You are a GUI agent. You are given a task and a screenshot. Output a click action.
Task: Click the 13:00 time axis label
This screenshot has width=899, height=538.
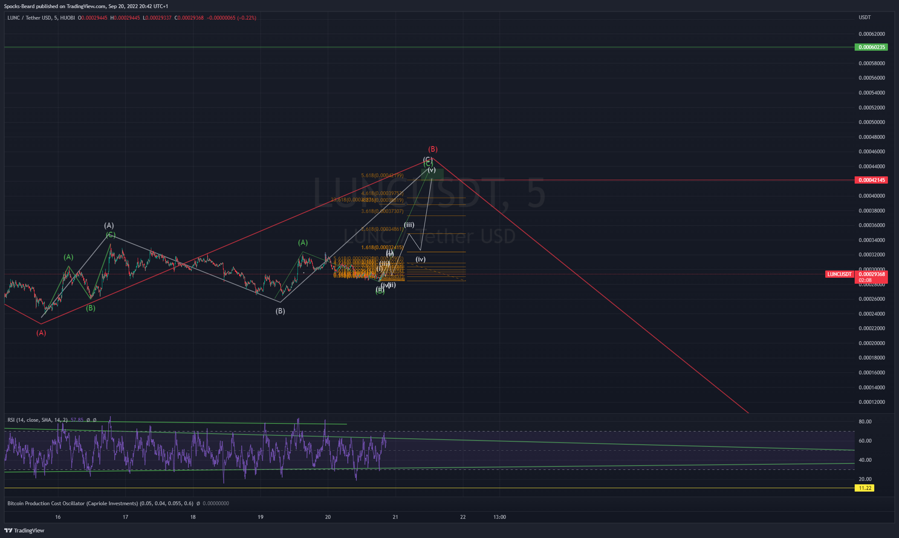[500, 517]
